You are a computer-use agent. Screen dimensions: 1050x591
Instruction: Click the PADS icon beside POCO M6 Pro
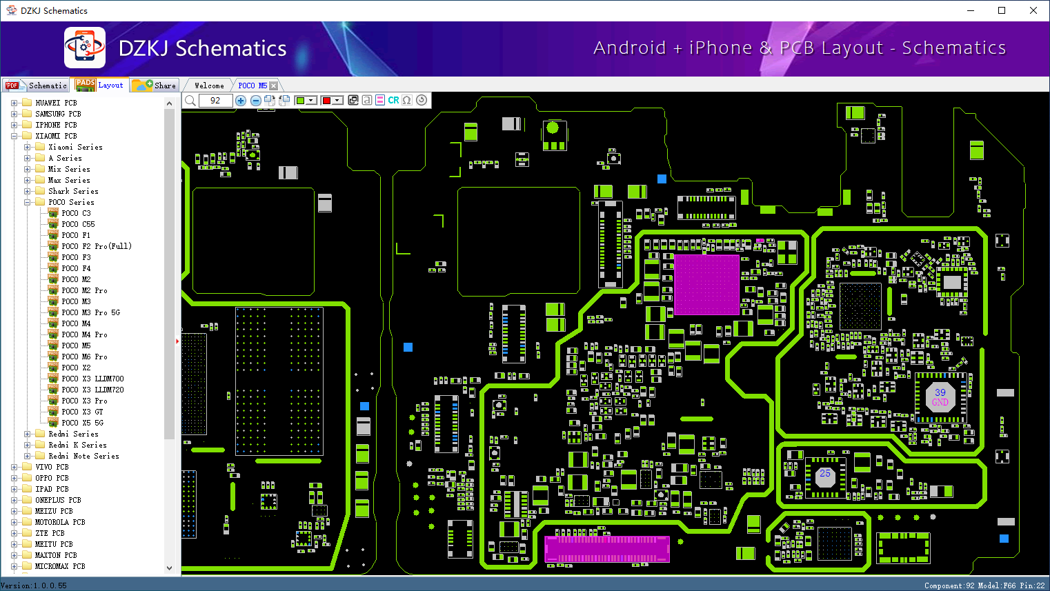coord(53,356)
